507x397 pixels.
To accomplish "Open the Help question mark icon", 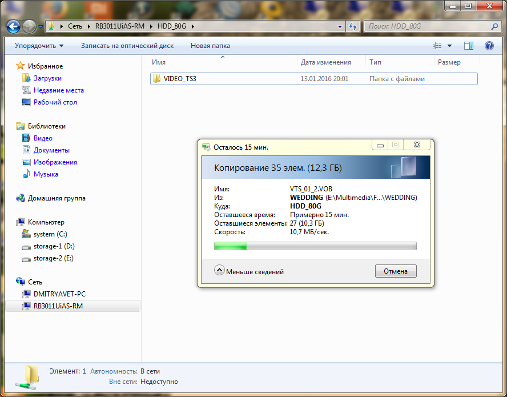I will pyautogui.click(x=489, y=46).
